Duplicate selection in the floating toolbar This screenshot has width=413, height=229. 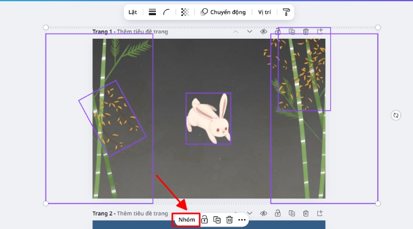coord(217,220)
